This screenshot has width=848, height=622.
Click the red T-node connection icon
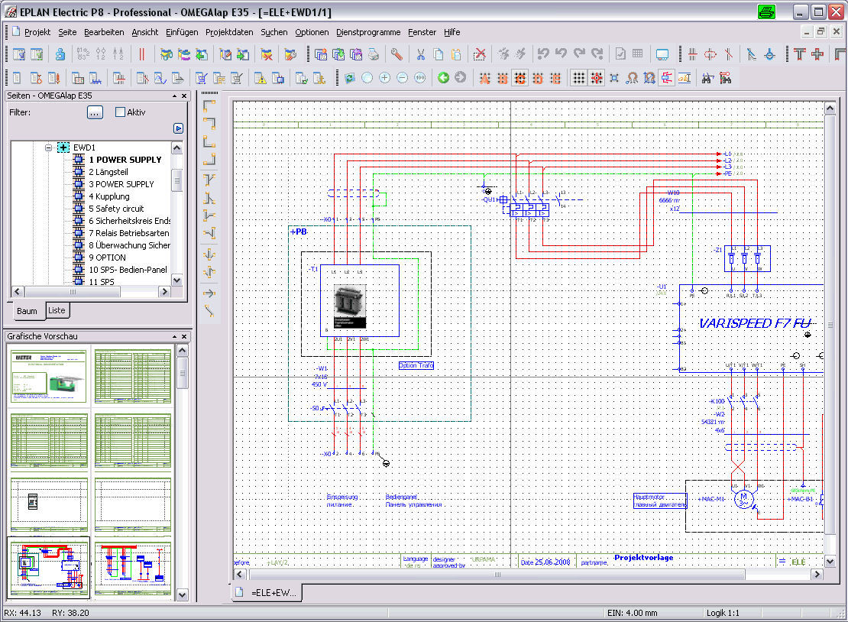point(800,54)
